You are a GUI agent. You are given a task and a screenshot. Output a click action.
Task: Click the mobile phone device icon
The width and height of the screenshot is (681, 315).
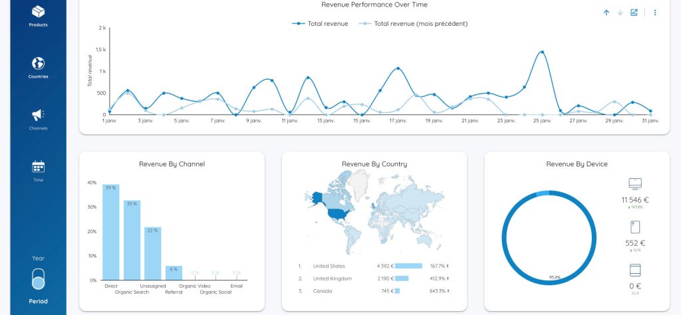pyautogui.click(x=635, y=227)
